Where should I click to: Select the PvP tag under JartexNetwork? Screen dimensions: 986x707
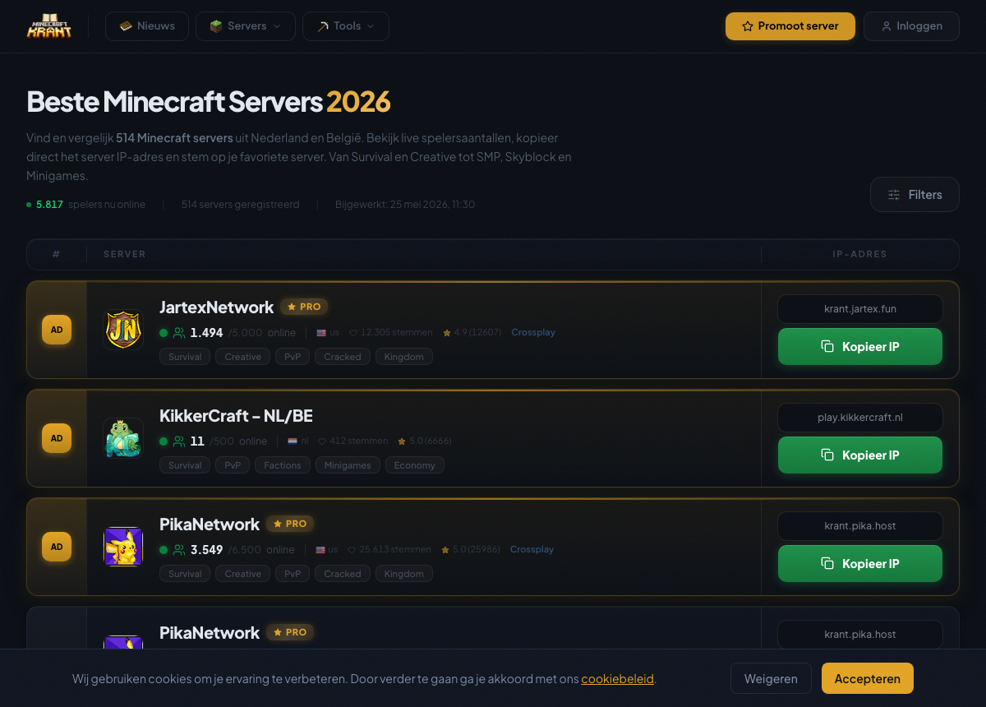point(293,357)
